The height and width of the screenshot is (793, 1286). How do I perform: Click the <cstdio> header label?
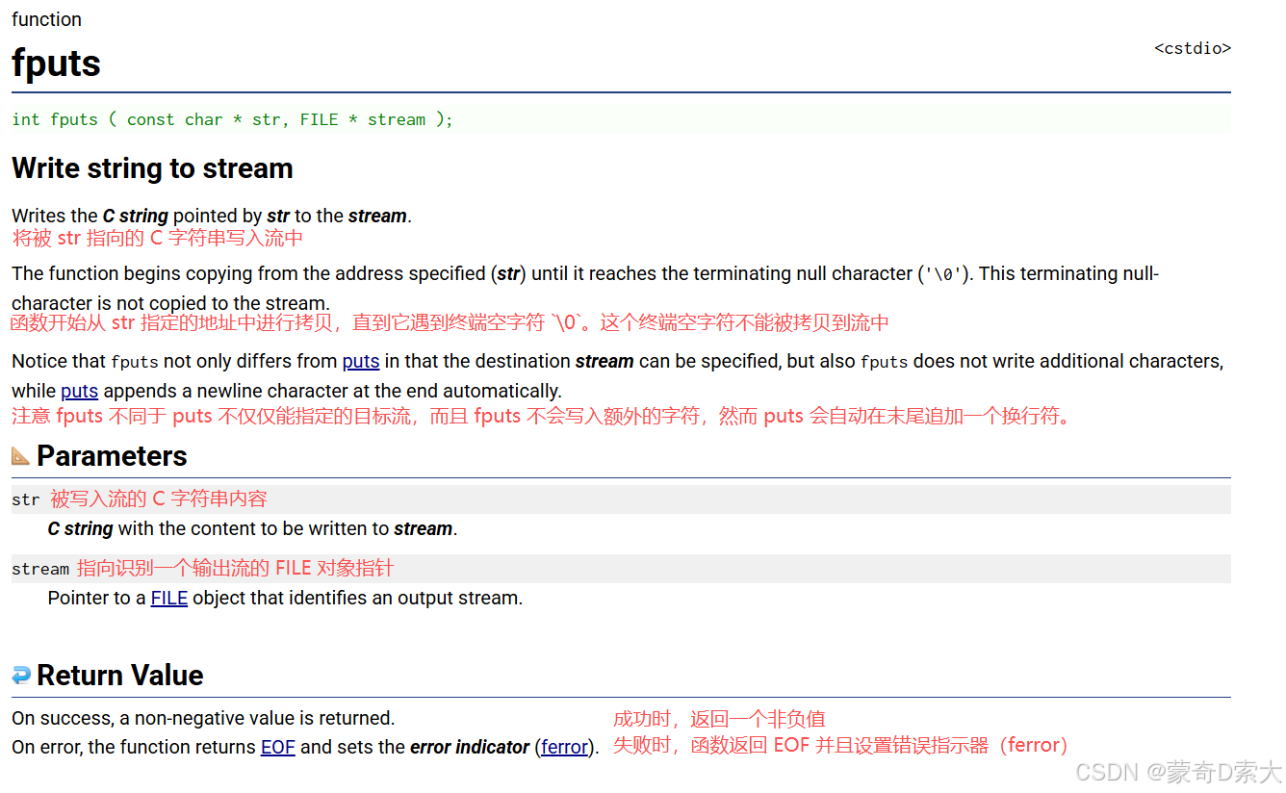click(x=1193, y=48)
